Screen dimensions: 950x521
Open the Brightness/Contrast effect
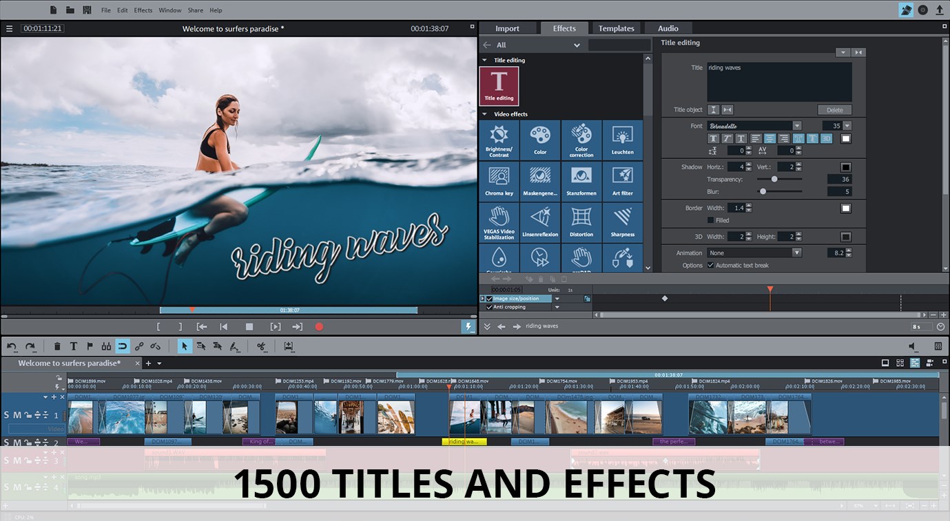pos(499,139)
